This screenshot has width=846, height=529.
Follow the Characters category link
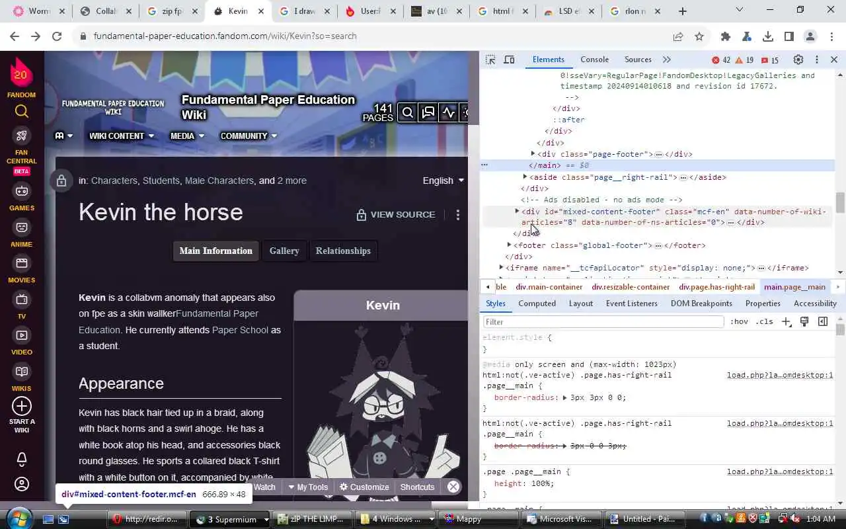114,181
